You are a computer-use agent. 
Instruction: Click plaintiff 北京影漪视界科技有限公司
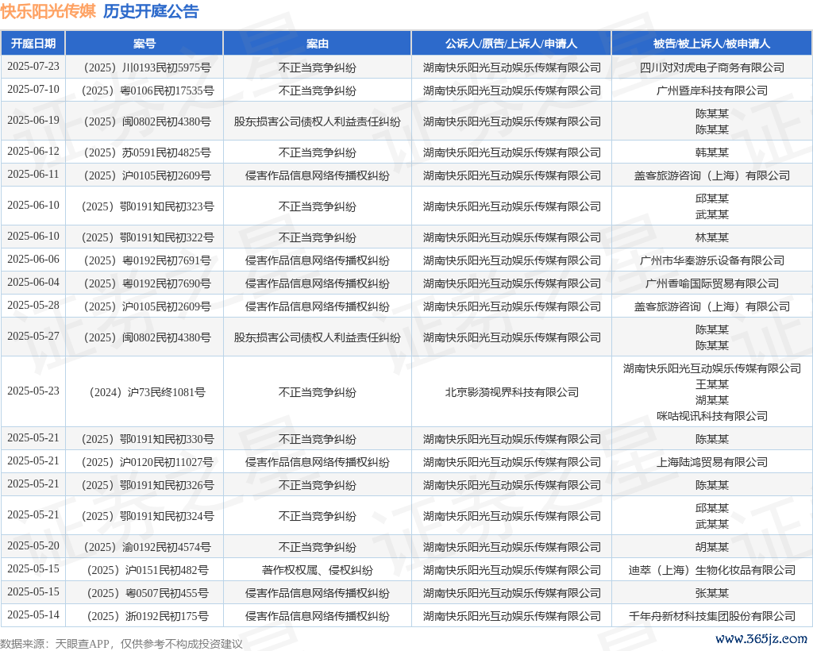point(511,392)
